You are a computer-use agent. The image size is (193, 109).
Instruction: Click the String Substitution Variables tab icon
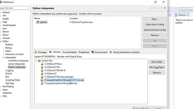pos(111,52)
